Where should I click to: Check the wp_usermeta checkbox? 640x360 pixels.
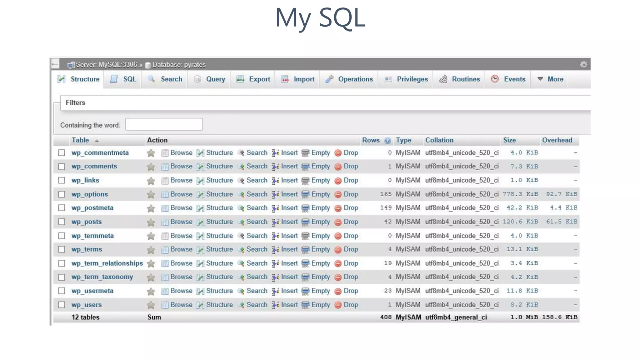tap(62, 291)
